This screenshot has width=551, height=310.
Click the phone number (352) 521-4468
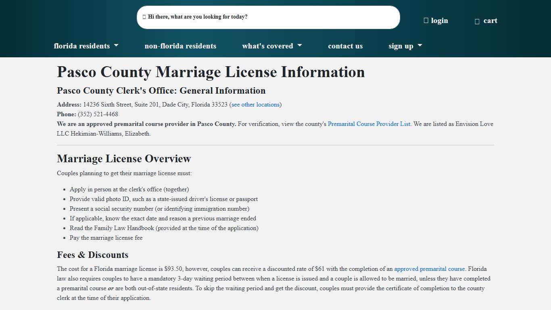[97, 114]
